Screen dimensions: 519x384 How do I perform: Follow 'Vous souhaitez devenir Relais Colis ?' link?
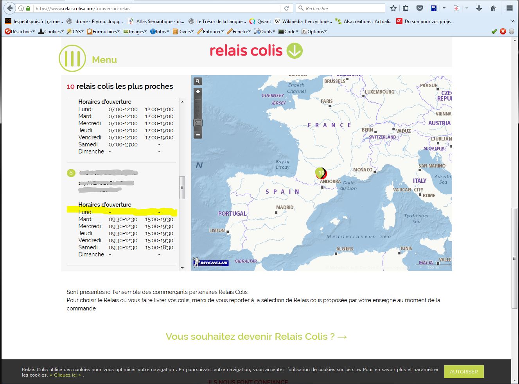(256, 337)
